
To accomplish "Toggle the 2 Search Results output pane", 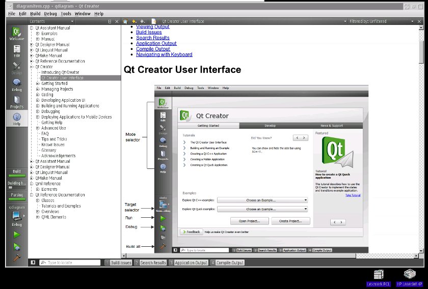I will click(x=150, y=263).
